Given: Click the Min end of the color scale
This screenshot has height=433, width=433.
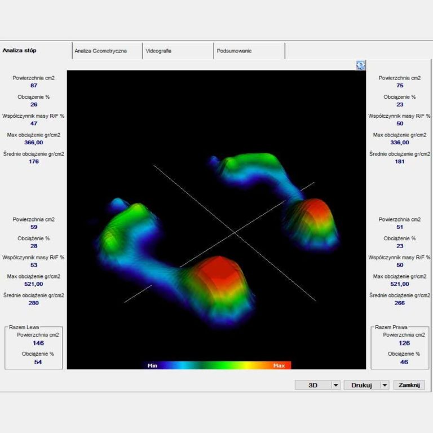Looking at the screenshot, I should 152,365.
